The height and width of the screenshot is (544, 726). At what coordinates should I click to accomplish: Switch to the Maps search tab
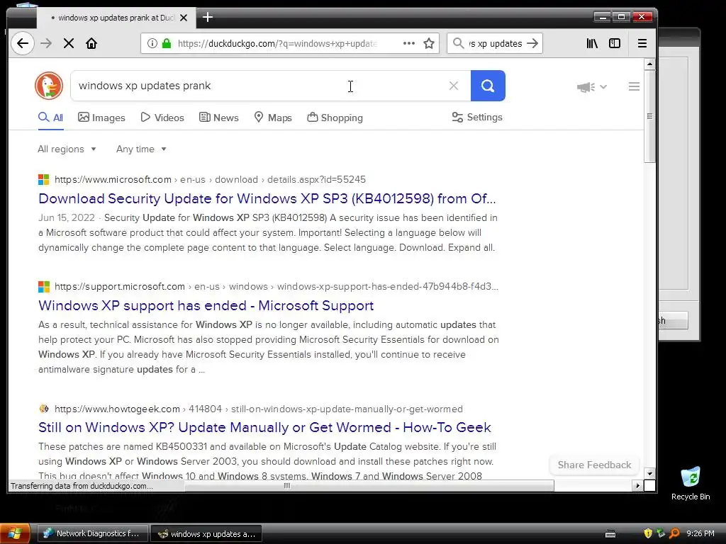(x=273, y=118)
